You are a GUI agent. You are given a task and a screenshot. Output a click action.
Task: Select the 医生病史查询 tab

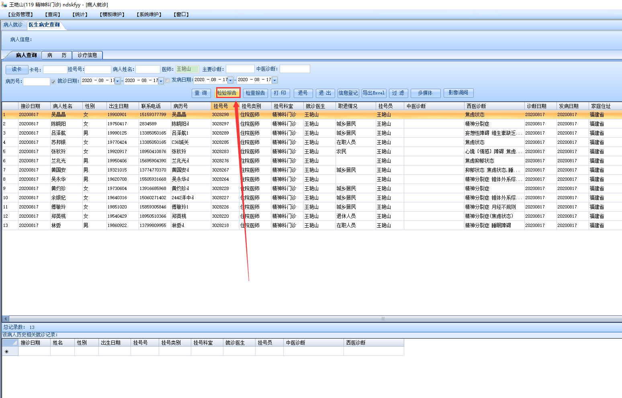pyautogui.click(x=44, y=25)
